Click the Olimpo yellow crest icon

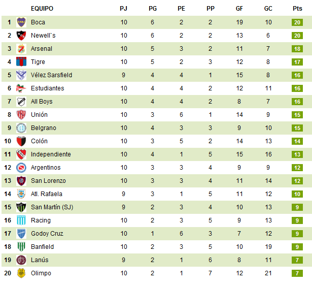(x=21, y=273)
